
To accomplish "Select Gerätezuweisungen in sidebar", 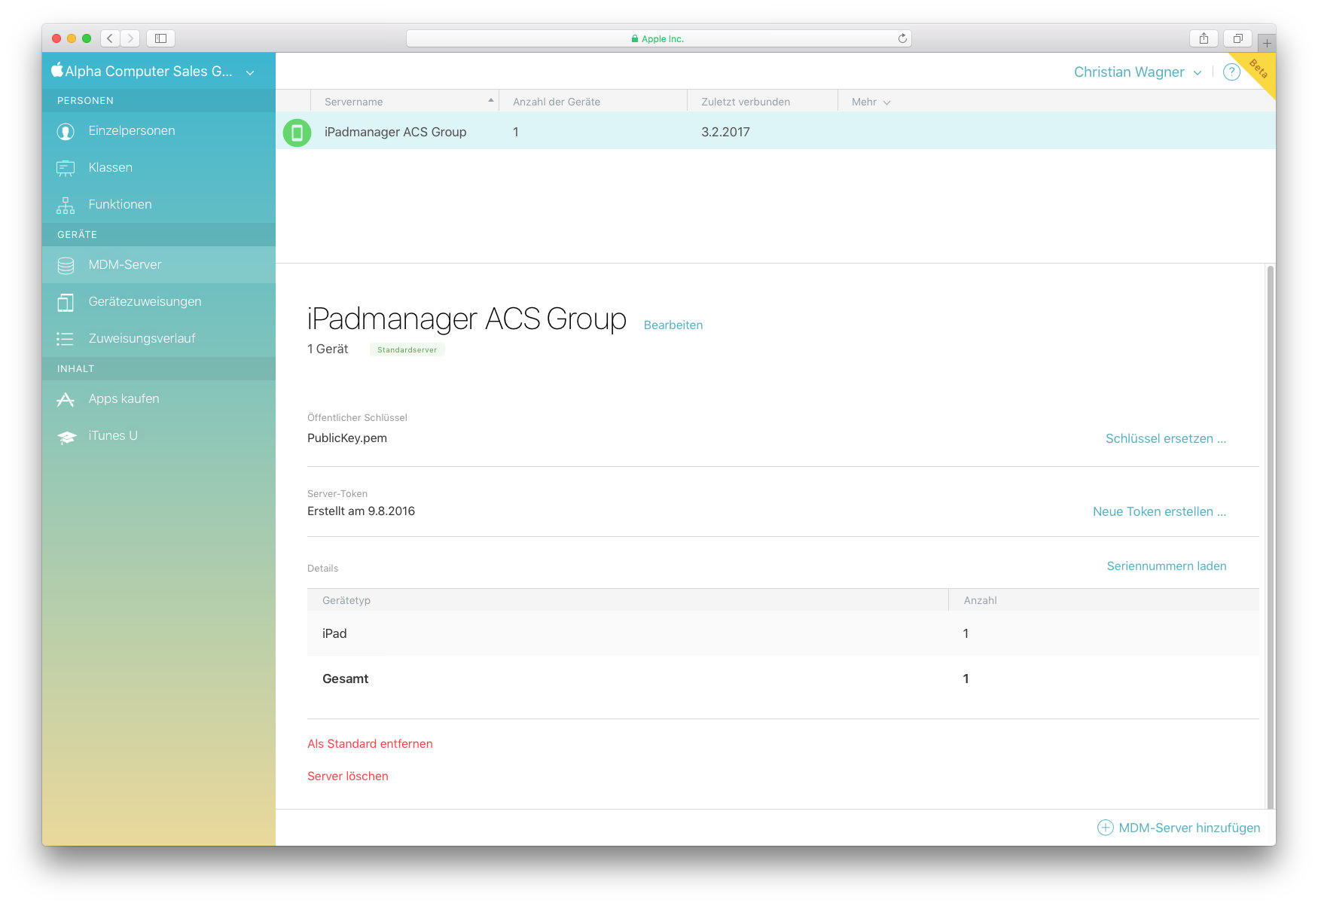I will tap(159, 302).
